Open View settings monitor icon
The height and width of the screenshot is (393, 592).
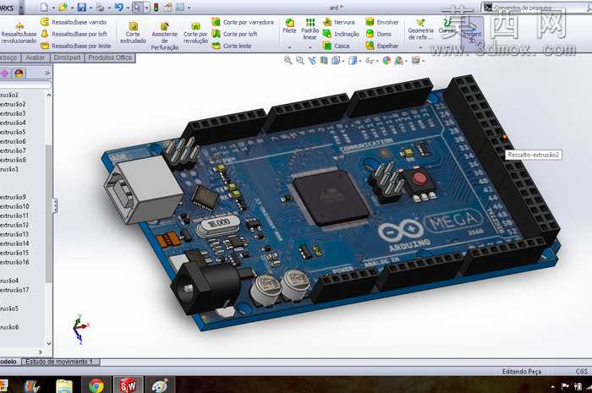pyautogui.click(x=417, y=60)
